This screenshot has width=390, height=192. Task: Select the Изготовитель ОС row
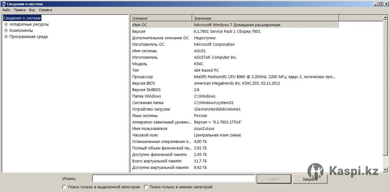point(235,44)
